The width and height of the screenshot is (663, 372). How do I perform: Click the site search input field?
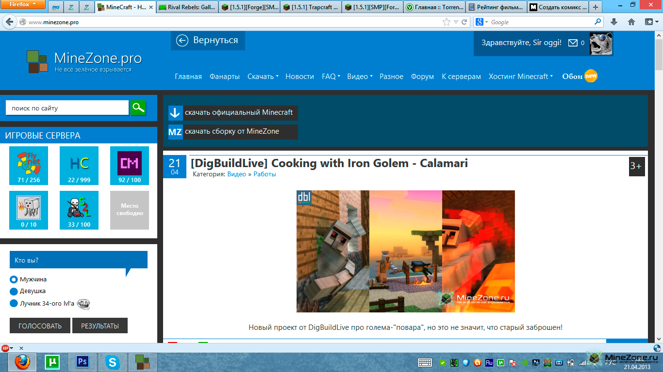(67, 108)
